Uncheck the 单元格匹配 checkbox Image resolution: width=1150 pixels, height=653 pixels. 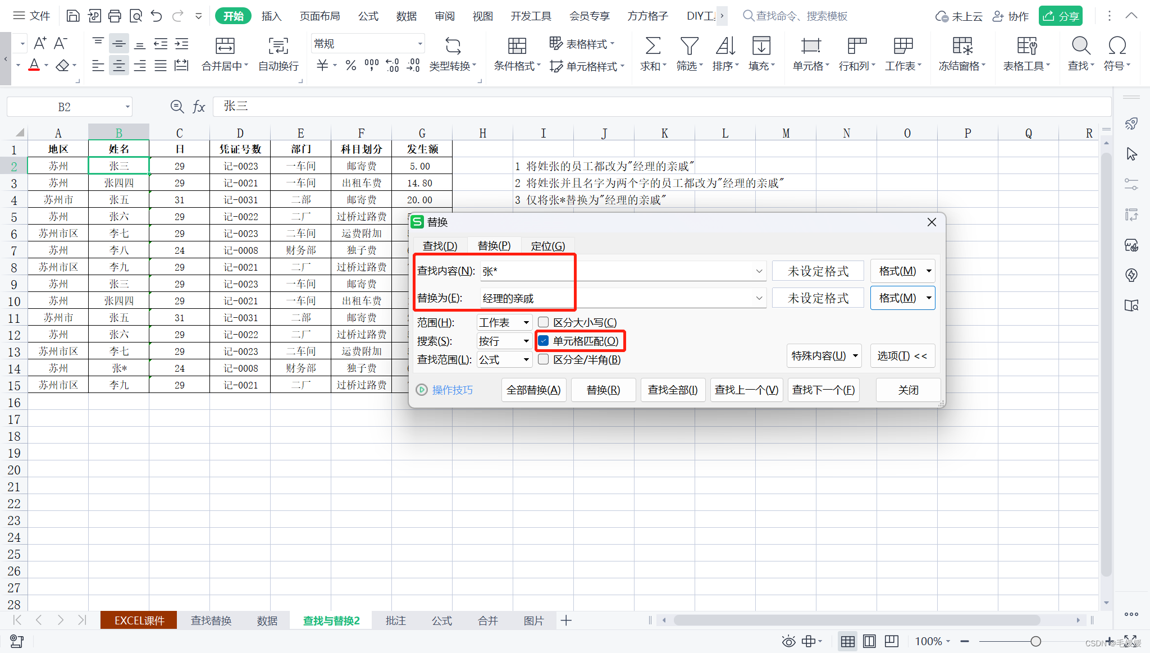(x=544, y=341)
